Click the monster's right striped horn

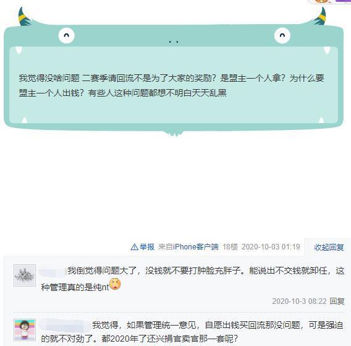coord(319,17)
